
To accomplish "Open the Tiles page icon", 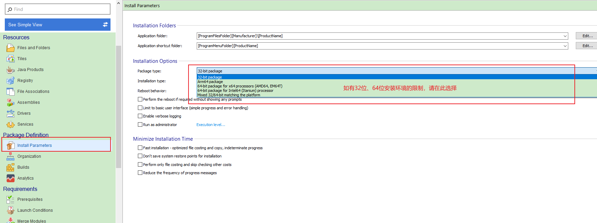I will tap(11, 59).
